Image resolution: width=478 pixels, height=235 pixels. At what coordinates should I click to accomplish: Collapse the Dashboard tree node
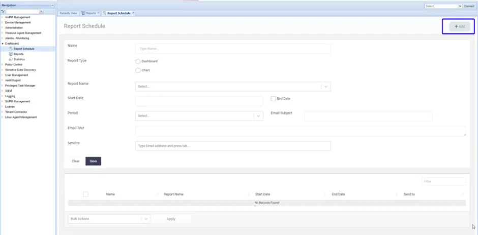3,44
